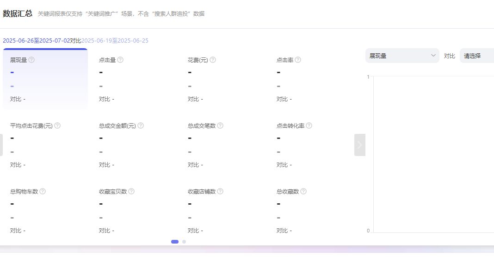Click help icon beside 点击率

click(x=298, y=60)
